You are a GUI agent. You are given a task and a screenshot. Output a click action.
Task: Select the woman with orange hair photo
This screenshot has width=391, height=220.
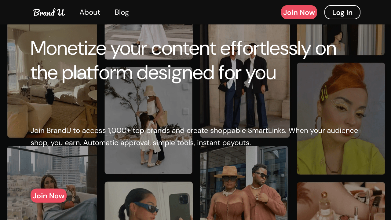pos(341,119)
